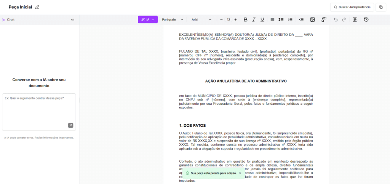Open the text alignment options
Image resolution: width=390 pixels, height=184 pixels.
272,19
